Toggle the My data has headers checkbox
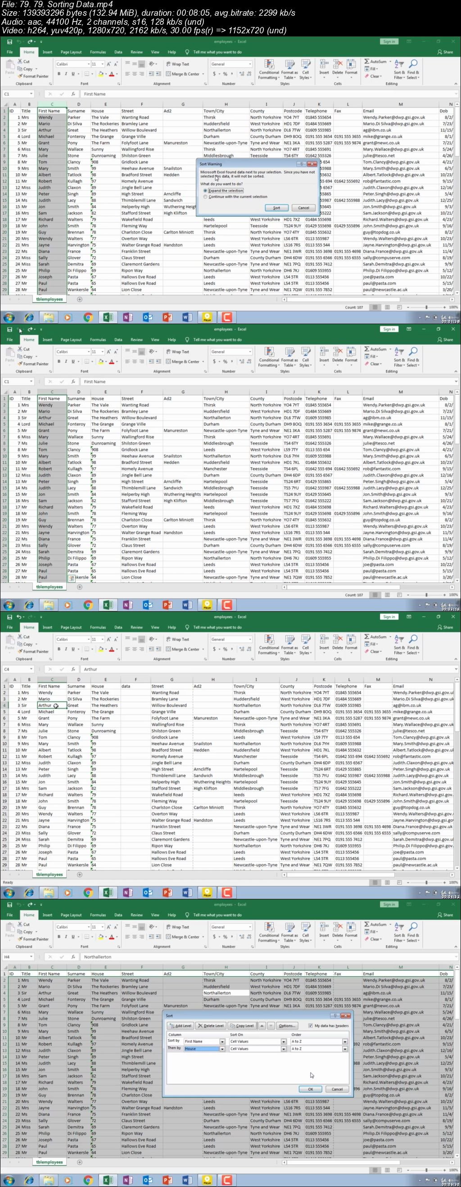This screenshot has height=1187, width=461. click(x=310, y=1026)
